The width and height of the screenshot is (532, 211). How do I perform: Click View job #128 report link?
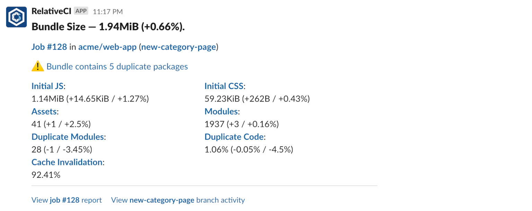(66, 200)
